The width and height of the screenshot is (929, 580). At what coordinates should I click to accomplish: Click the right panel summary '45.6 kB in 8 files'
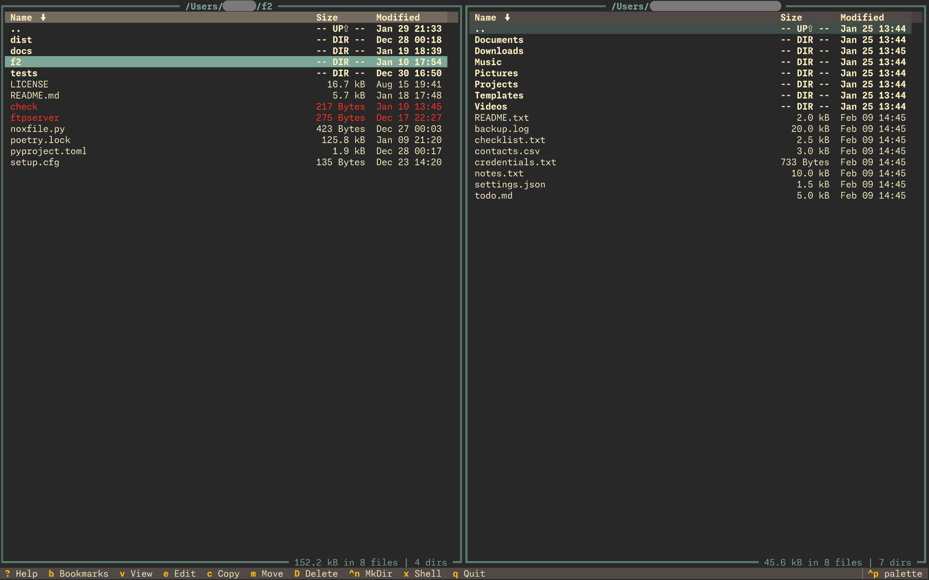813,563
